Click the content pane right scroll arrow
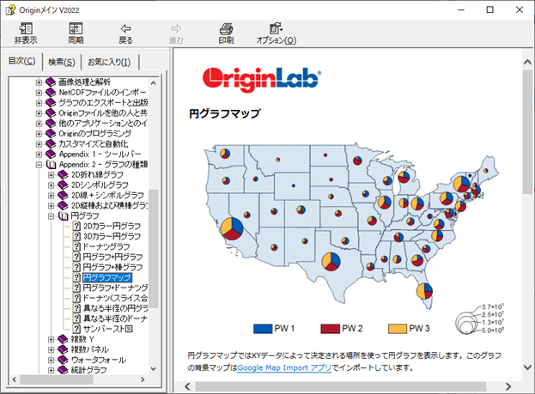The image size is (535, 394). [508, 386]
